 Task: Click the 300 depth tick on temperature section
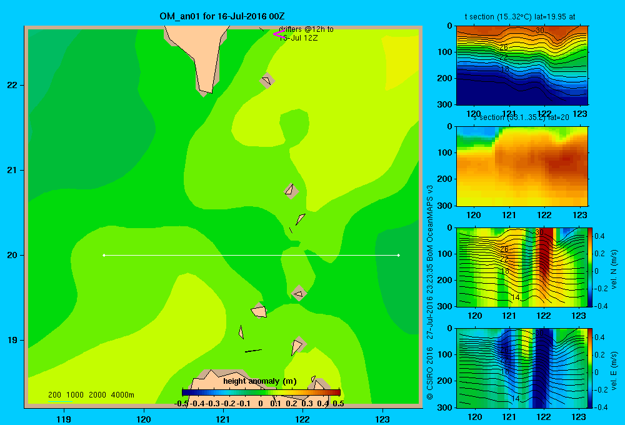click(445, 104)
